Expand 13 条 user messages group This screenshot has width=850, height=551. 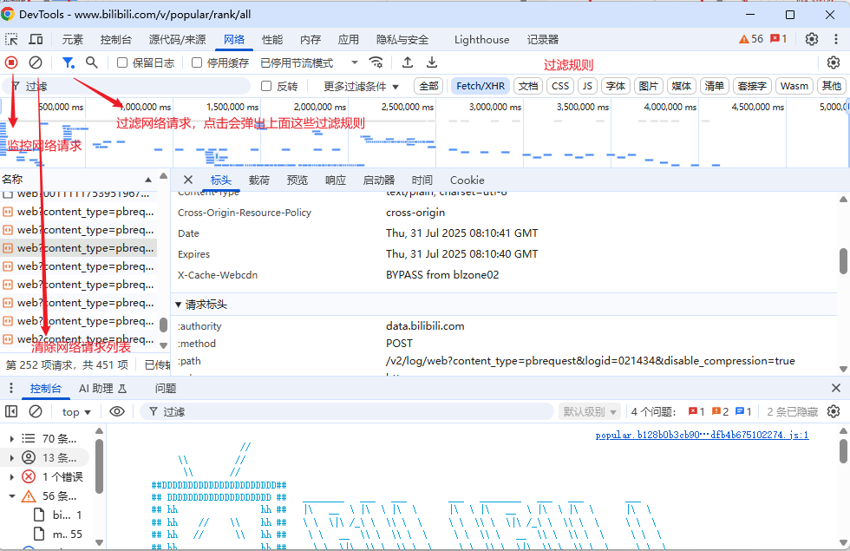coord(11,458)
